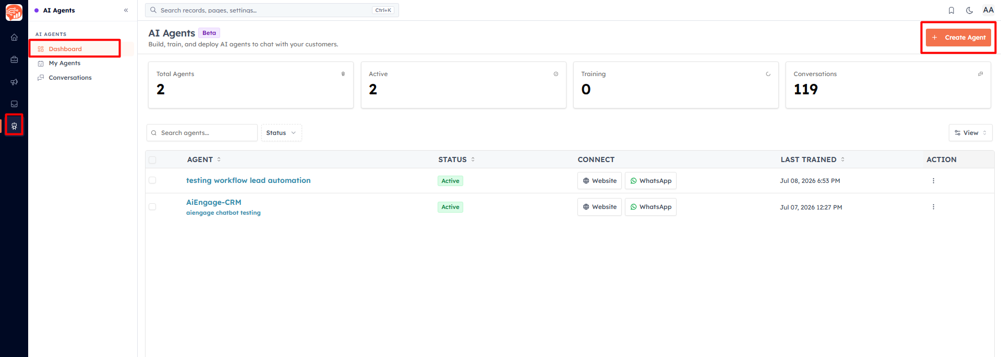Viewport: 1001px width, 357px height.
Task: Focus the global search records field
Action: tap(272, 10)
